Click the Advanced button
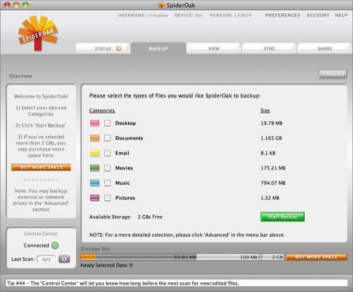The height and width of the screenshot is (292, 353). [333, 74]
